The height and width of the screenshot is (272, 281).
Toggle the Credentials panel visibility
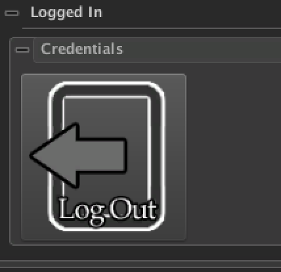pyautogui.click(x=22, y=50)
